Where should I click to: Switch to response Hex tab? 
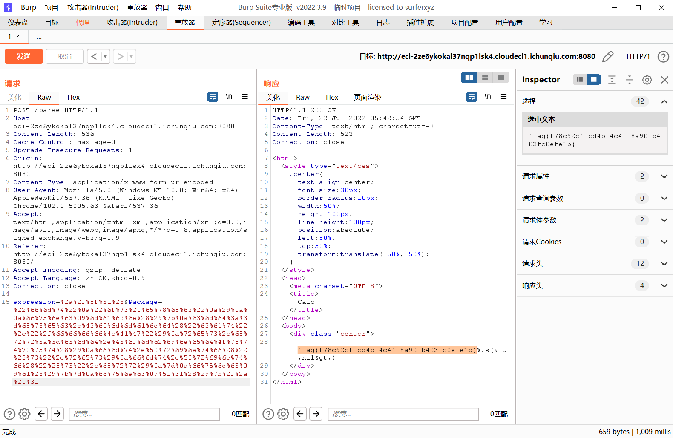click(x=332, y=98)
